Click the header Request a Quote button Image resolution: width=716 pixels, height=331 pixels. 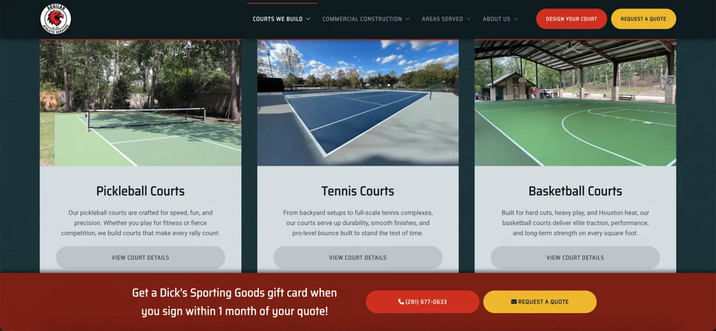643,19
